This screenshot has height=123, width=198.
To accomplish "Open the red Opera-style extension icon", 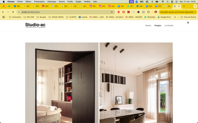I will click(123, 12).
